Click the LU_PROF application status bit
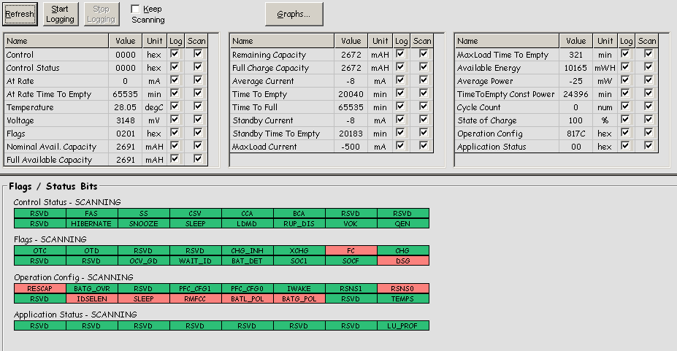Viewport: 677px width, 351px height. 403,326
